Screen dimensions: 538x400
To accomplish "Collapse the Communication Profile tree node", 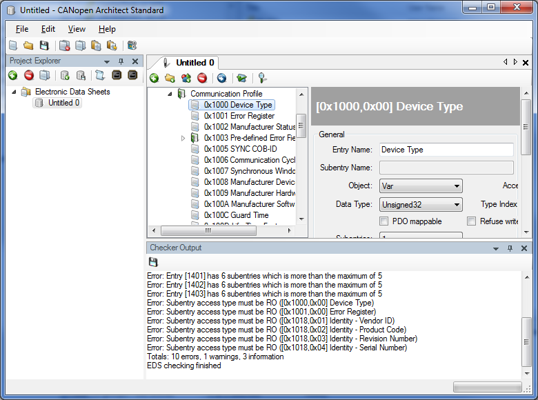I will [x=170, y=94].
